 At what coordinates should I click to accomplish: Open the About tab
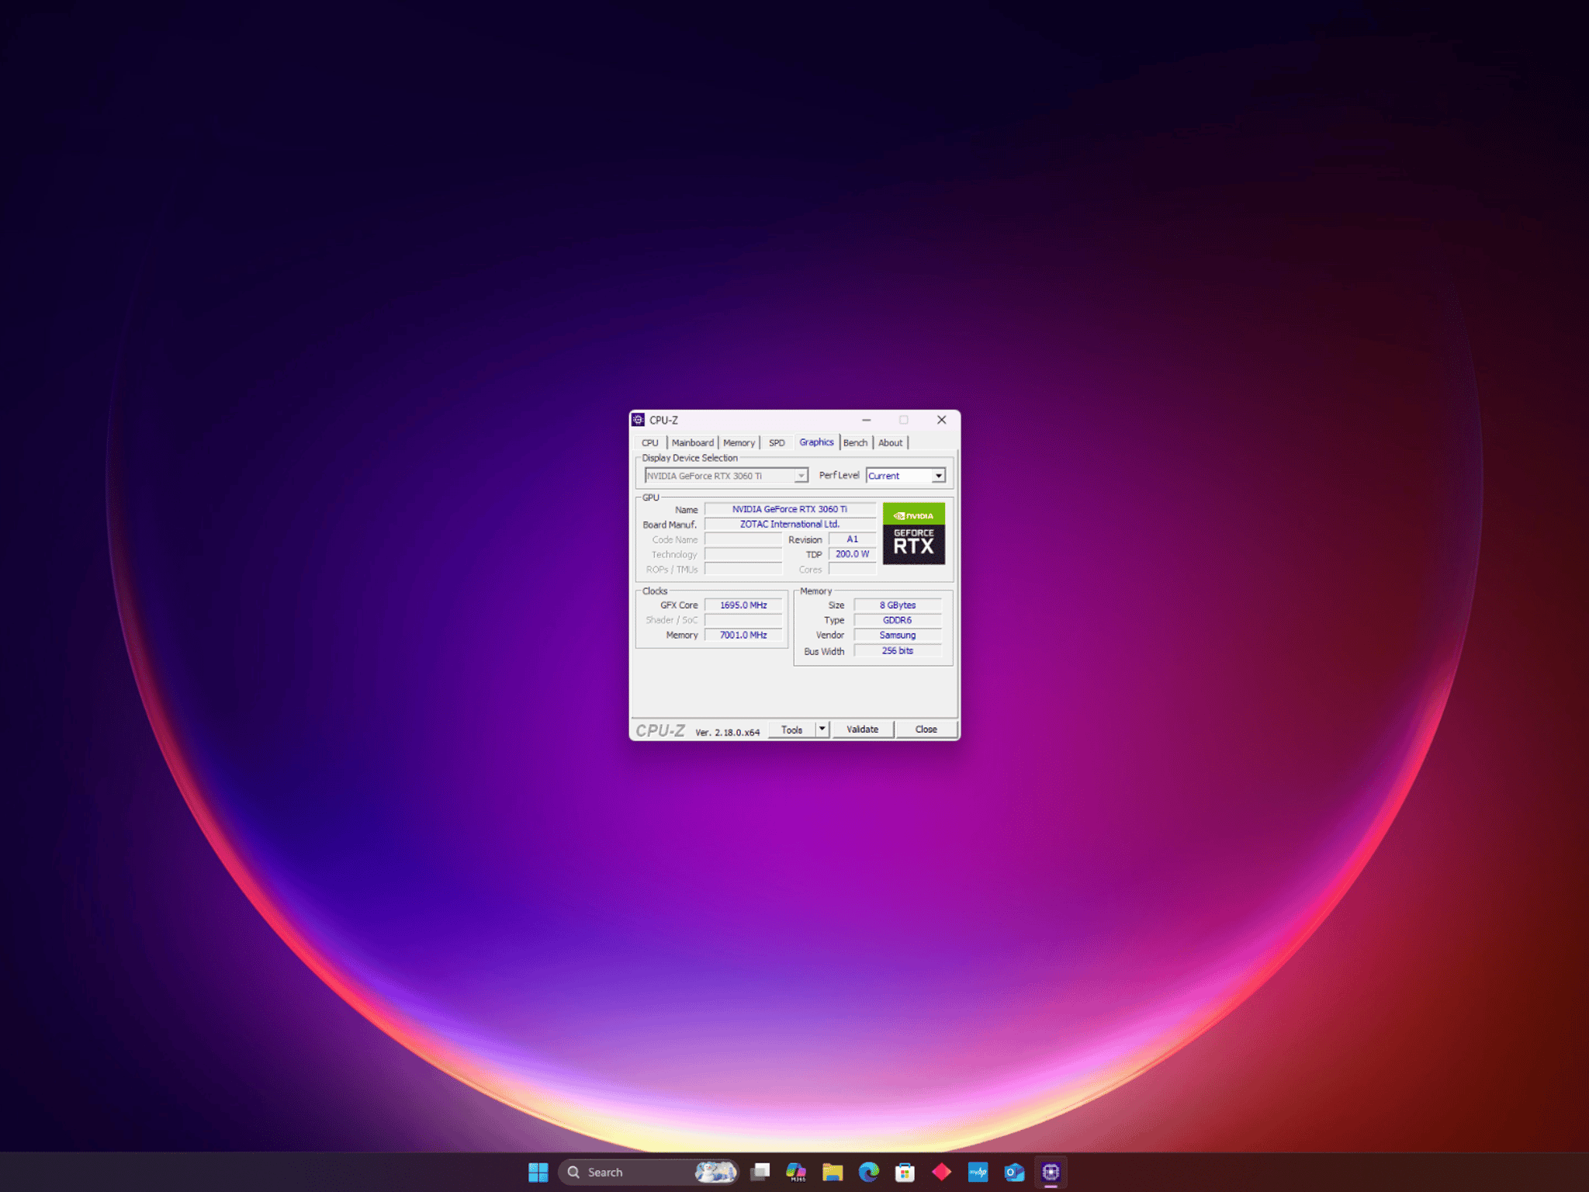click(x=890, y=443)
